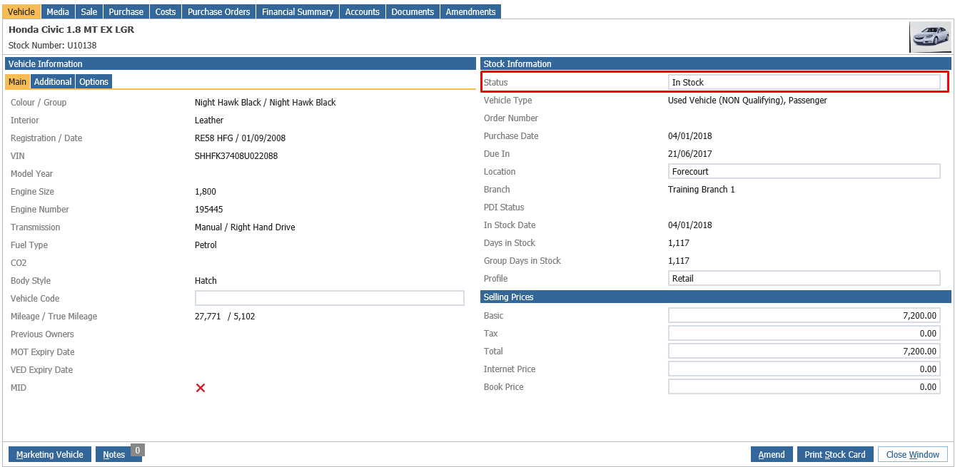This screenshot has height=467, width=955.
Task: Go to the Purchase tab
Action: click(x=126, y=11)
